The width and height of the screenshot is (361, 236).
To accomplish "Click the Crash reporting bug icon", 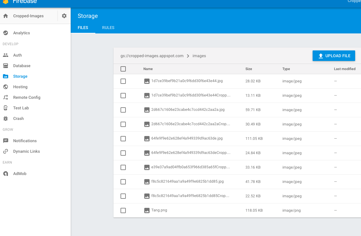I will point(5,118).
